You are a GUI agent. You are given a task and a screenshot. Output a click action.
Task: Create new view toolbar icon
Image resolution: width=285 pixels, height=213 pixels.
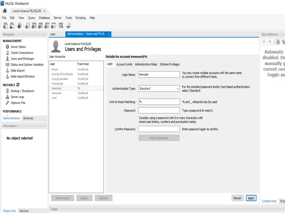click(x=41, y=26)
